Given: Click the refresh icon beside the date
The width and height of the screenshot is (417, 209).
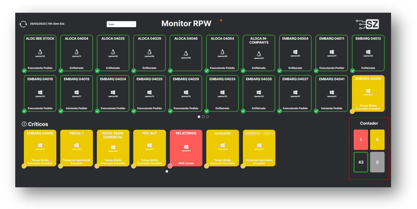Looking at the screenshot, I should click(x=23, y=24).
